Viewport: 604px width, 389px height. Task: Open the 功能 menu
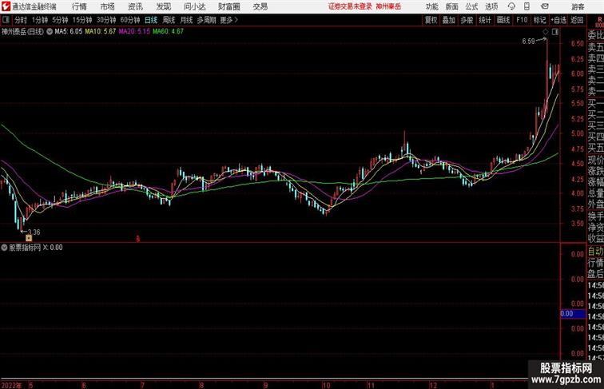point(431,6)
